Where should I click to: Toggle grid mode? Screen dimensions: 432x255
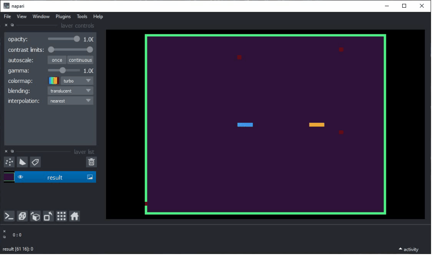(61, 216)
